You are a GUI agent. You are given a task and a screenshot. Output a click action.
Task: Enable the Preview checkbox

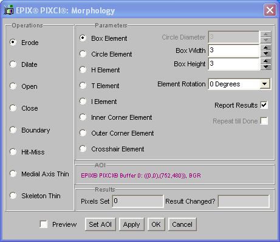[x=44, y=224]
